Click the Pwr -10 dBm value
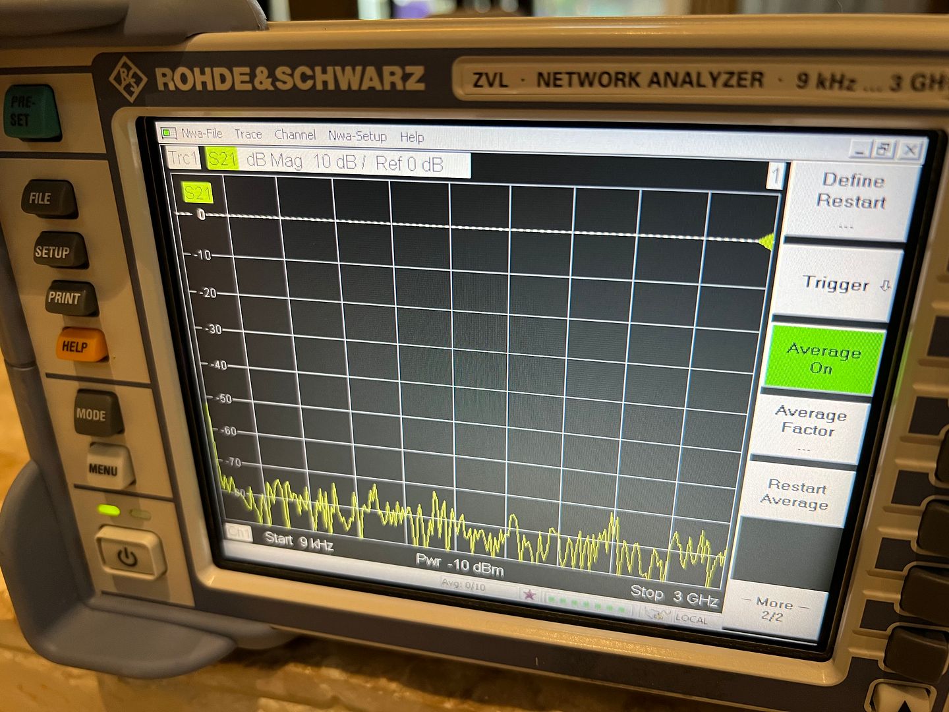The height and width of the screenshot is (712, 949). [x=459, y=565]
